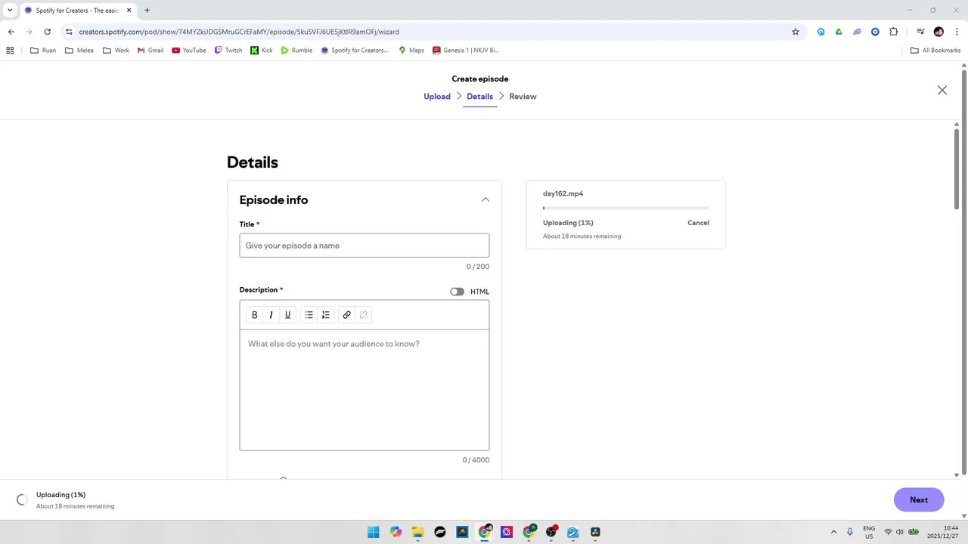968x544 pixels.
Task: Click the Next button
Action: click(x=918, y=500)
